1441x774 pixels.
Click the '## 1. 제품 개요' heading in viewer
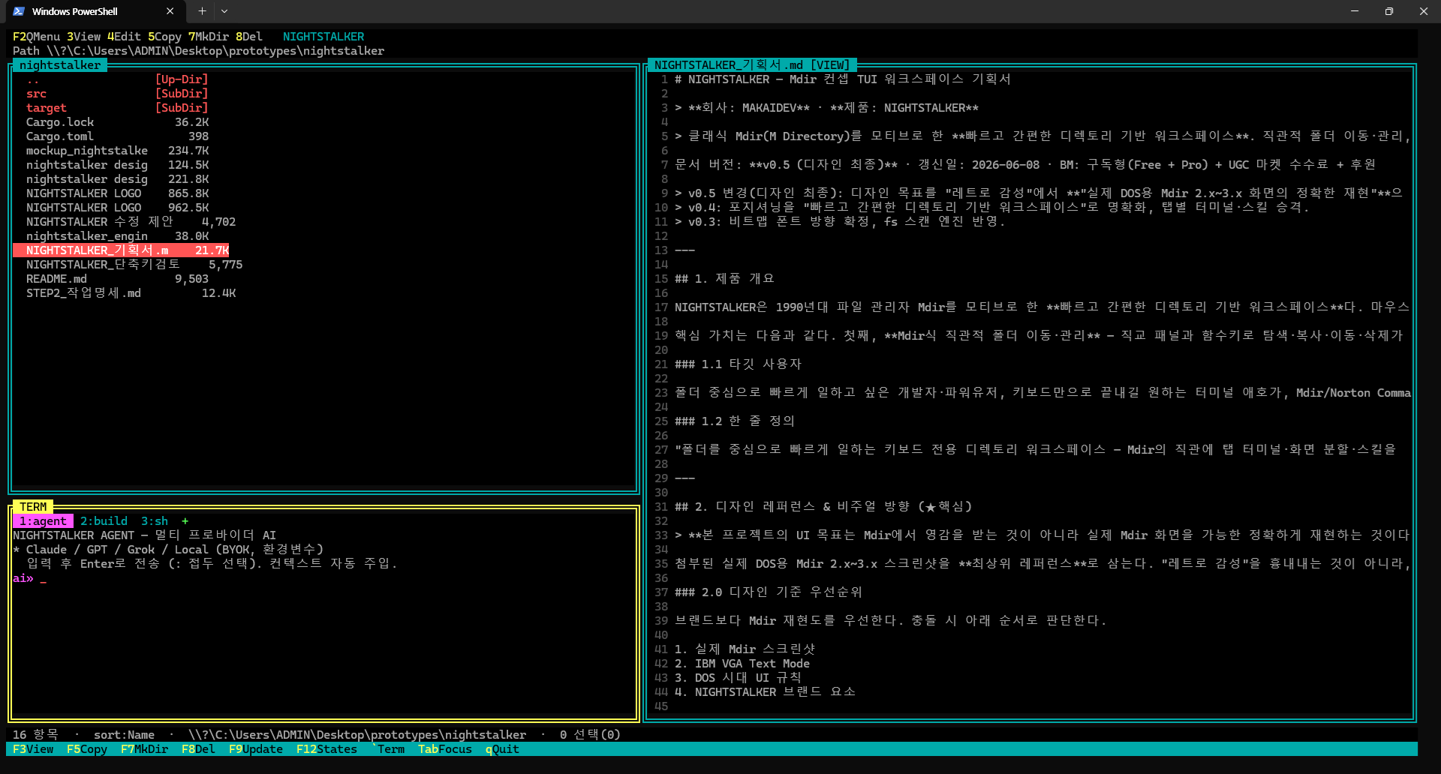(724, 279)
